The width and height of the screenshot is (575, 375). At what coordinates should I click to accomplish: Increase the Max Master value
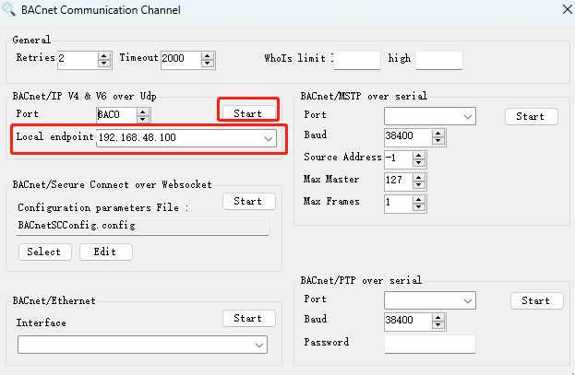[418, 178]
